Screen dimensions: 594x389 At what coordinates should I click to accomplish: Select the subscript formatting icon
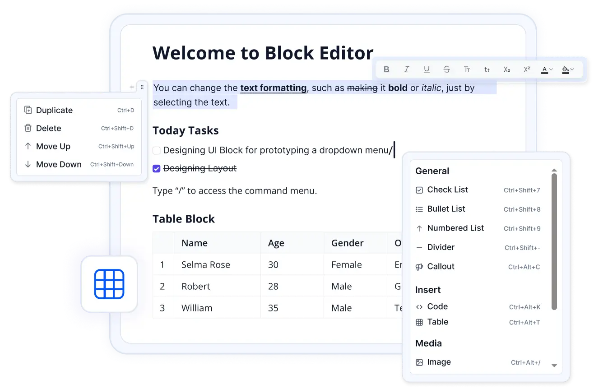[x=506, y=69]
